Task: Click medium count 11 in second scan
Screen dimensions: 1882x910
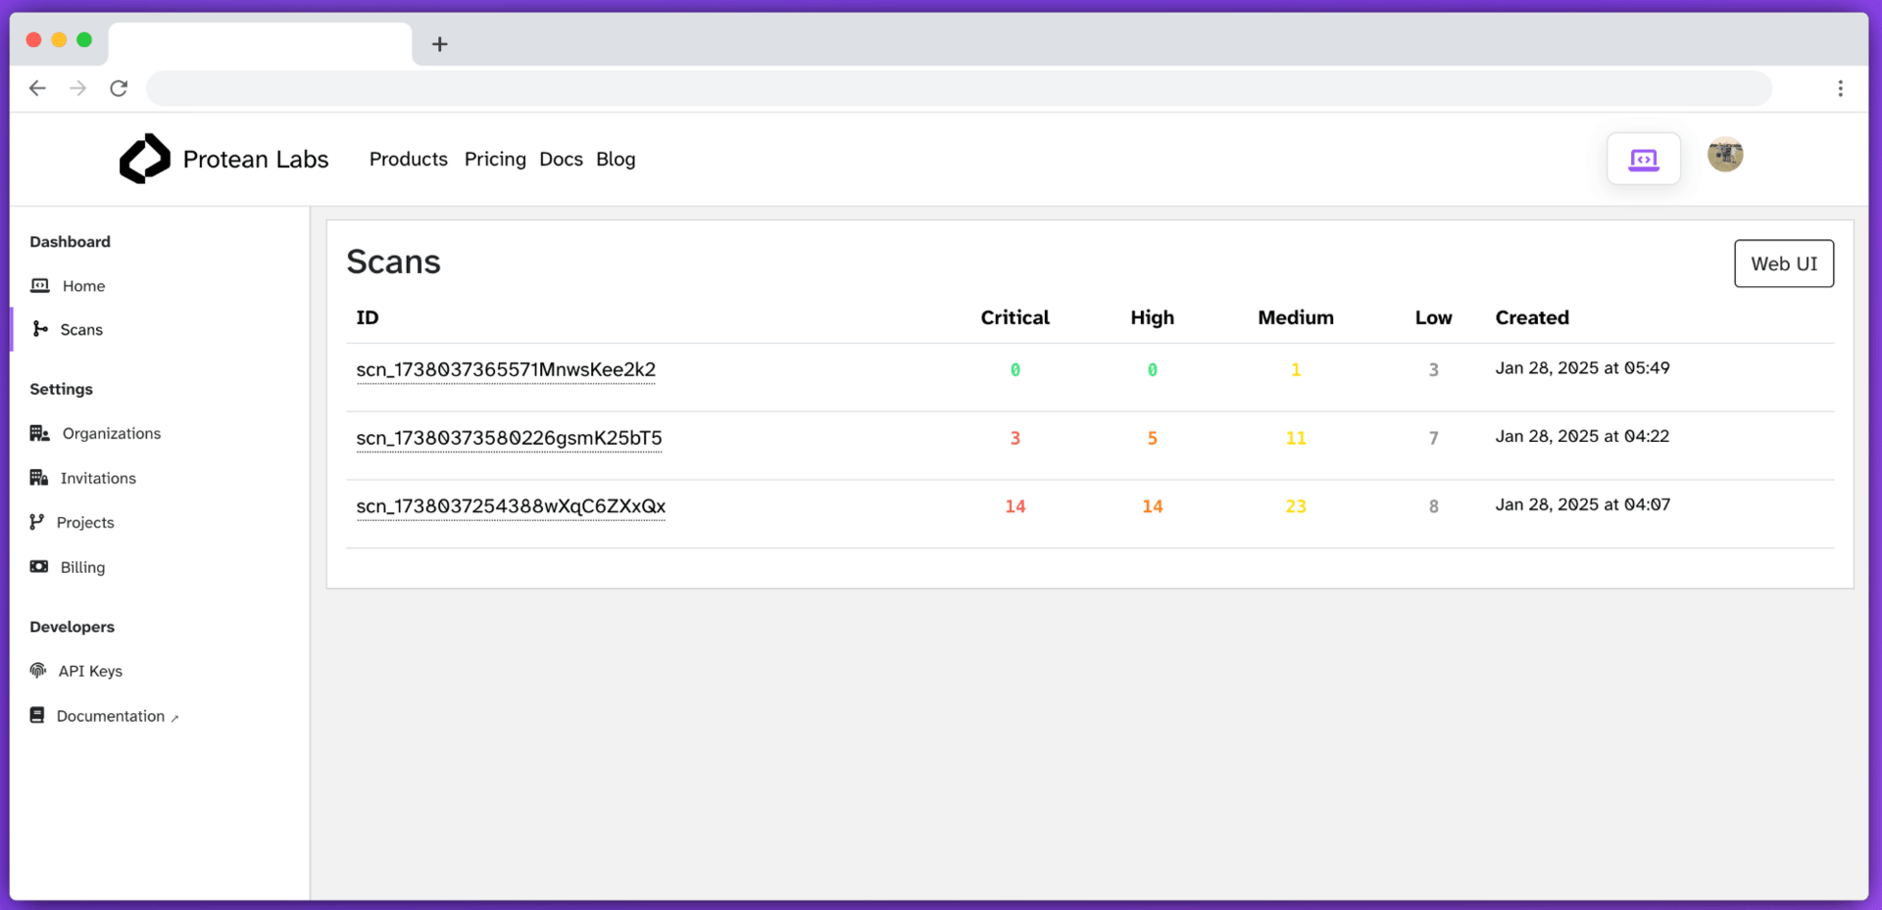Action: tap(1296, 438)
